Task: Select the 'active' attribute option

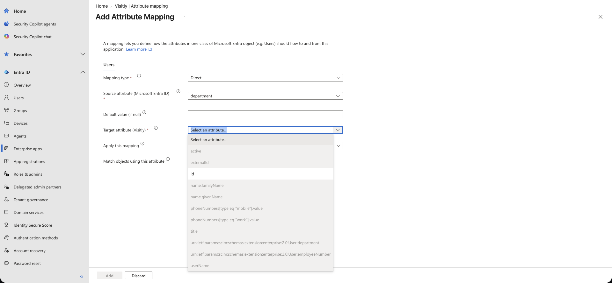Action: coord(260,151)
